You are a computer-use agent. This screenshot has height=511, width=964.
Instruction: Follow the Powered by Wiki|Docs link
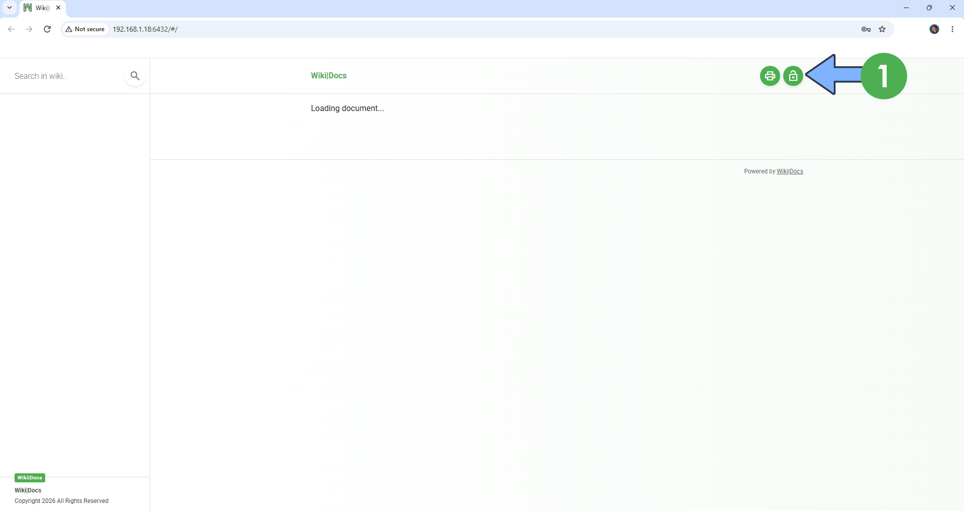point(790,171)
